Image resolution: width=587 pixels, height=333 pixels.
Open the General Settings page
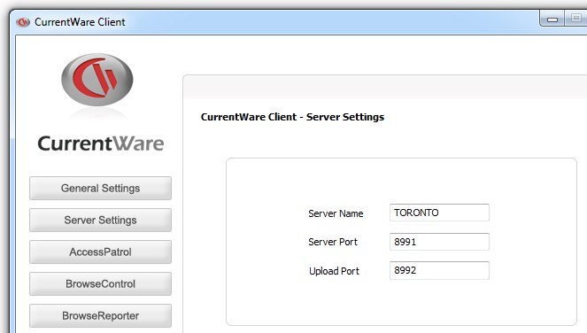(x=100, y=188)
